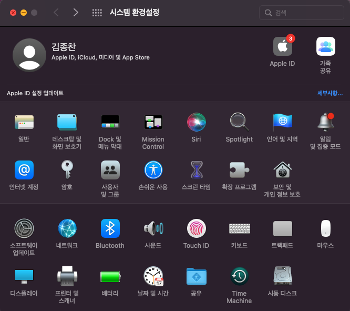Open the Time Machine pane
The image size is (350, 311).
tap(239, 276)
